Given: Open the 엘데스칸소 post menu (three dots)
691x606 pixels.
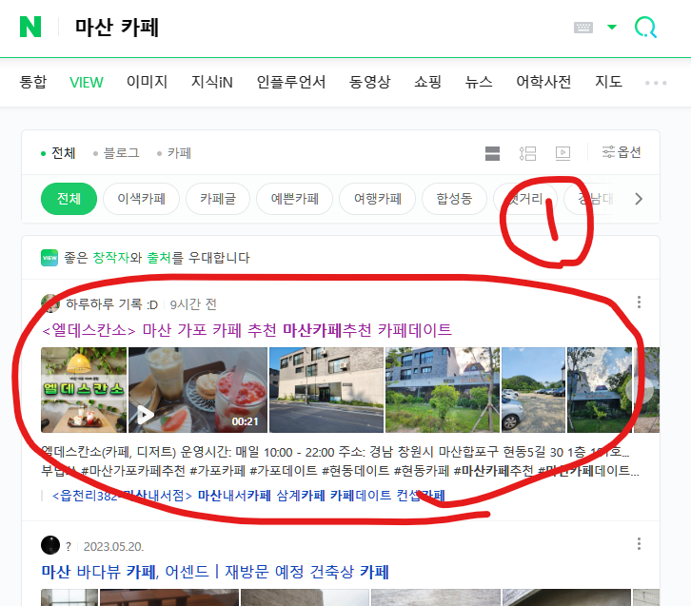Looking at the screenshot, I should click(639, 303).
